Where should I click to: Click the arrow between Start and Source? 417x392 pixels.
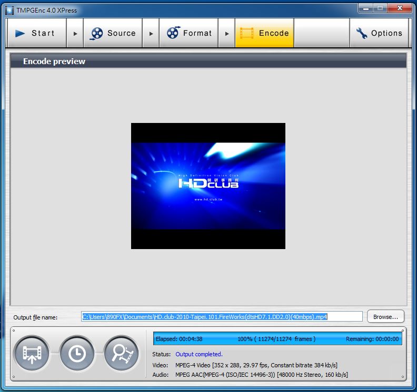75,33
